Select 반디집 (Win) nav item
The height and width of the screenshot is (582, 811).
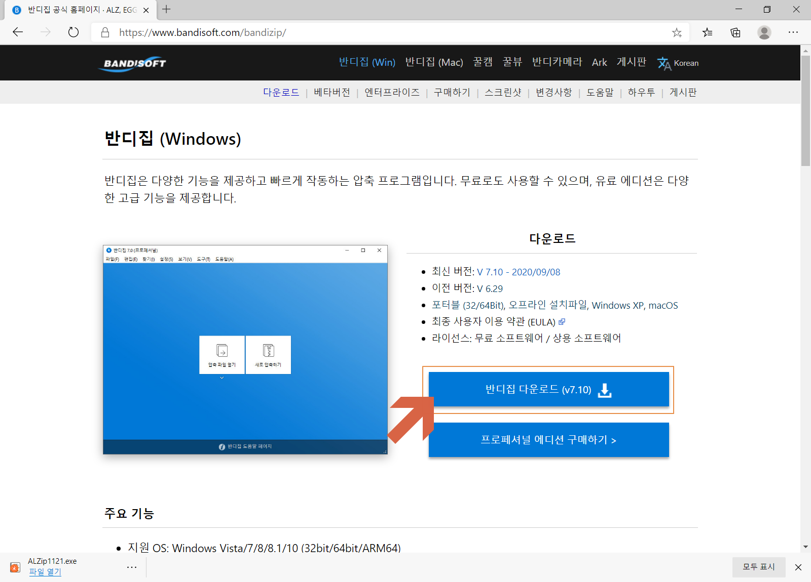click(367, 62)
